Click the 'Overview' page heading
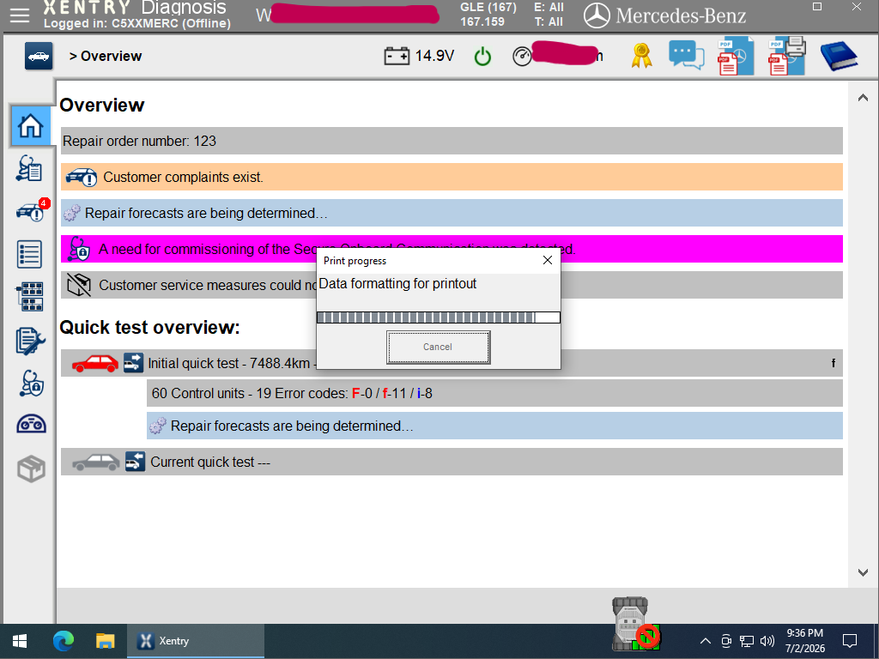 (x=102, y=106)
